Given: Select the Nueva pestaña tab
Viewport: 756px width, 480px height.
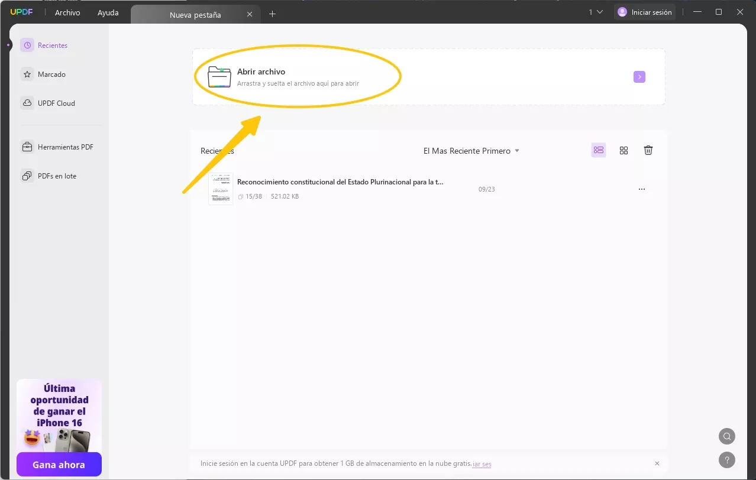Looking at the screenshot, I should (x=195, y=15).
